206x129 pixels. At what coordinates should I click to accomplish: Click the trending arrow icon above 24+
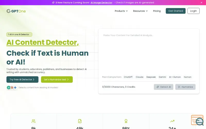pos(172,121)
